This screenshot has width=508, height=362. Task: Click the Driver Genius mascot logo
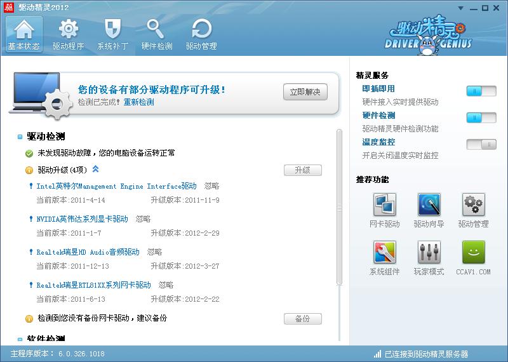[x=428, y=36]
